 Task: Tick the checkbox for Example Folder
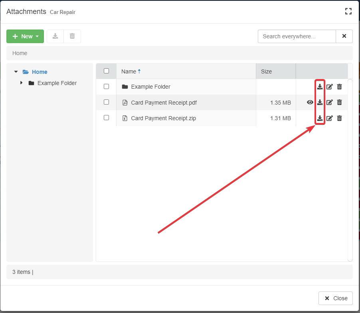106,86
